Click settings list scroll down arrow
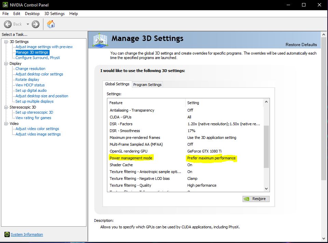The height and width of the screenshot is (243, 328). coord(266,188)
